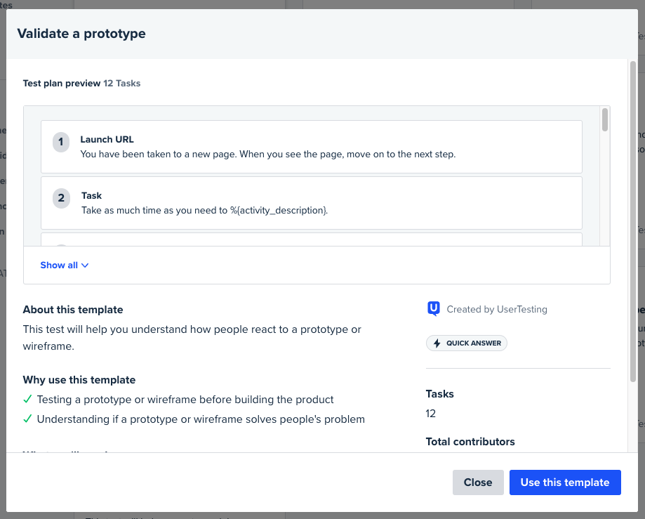The width and height of the screenshot is (645, 519).
Task: Click the "Created by UserTesting" text
Action: pyautogui.click(x=496, y=309)
